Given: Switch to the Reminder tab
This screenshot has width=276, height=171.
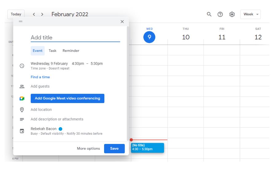Looking at the screenshot, I should tap(71, 51).
